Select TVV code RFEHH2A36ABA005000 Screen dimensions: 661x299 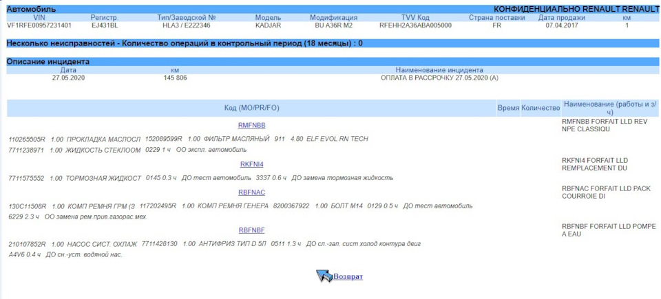pyautogui.click(x=415, y=25)
